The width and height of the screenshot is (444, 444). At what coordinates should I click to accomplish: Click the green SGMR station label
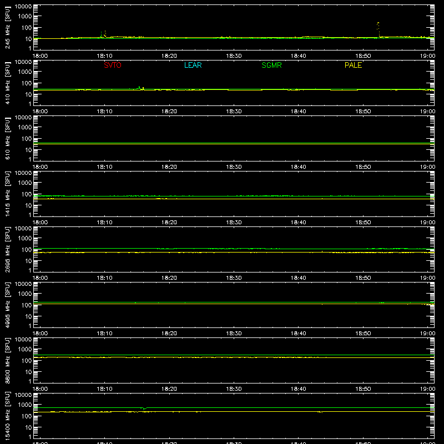pos(271,65)
